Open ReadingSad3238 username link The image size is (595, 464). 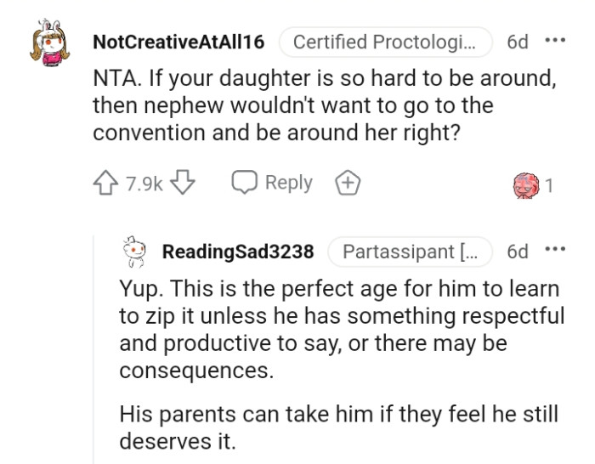pyautogui.click(x=238, y=252)
